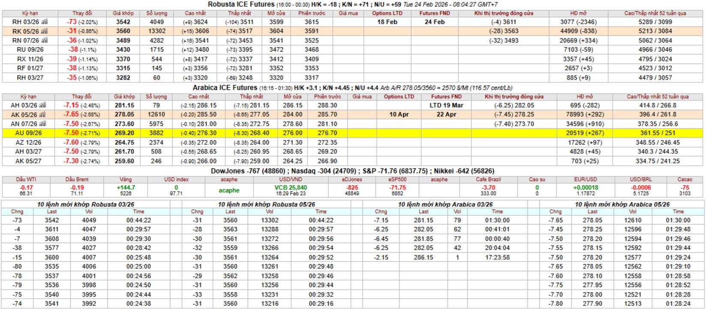Open the RN 07/26 chart icon
Screen dimensions: 706x310
45,40
